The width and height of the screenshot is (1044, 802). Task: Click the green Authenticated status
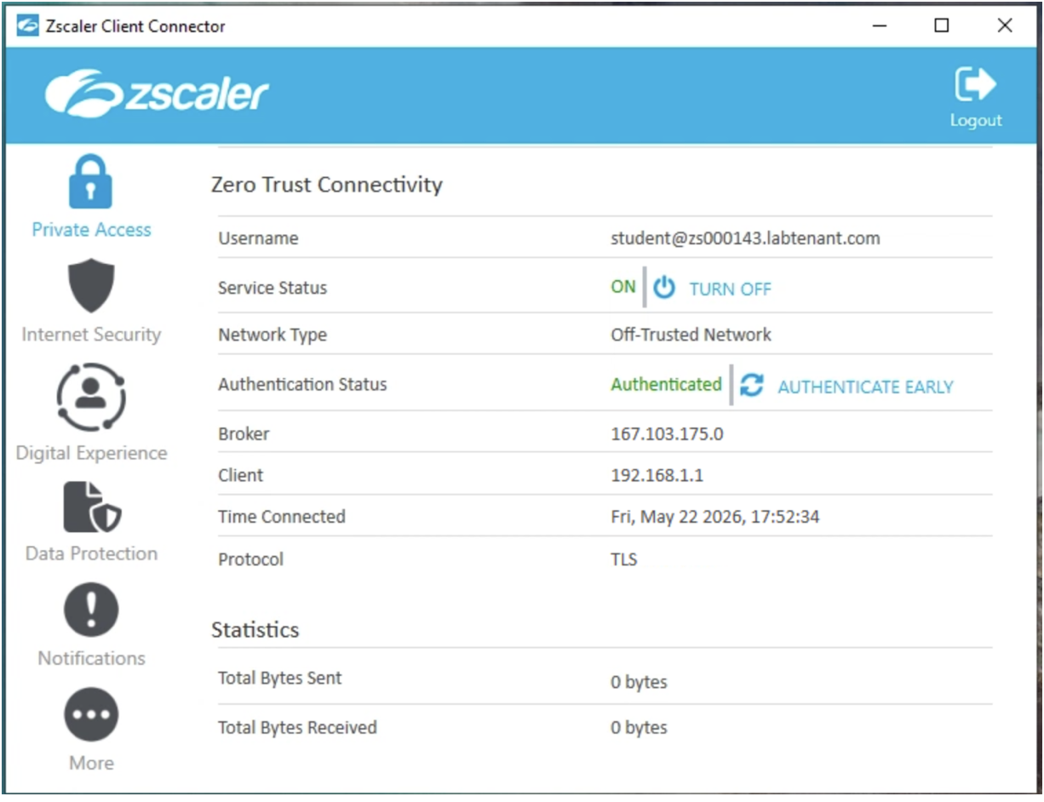point(666,384)
